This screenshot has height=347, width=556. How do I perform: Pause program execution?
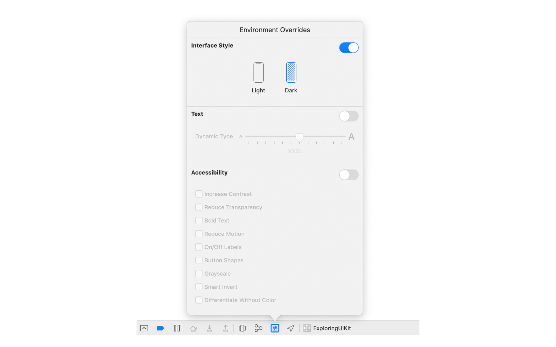click(177, 328)
